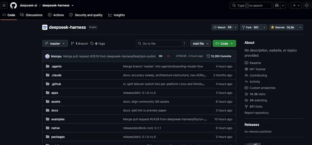Image resolution: width=312 pixels, height=145 pixels.
Task: Expand Fork options dropdown arrow
Action: coord(264,27)
